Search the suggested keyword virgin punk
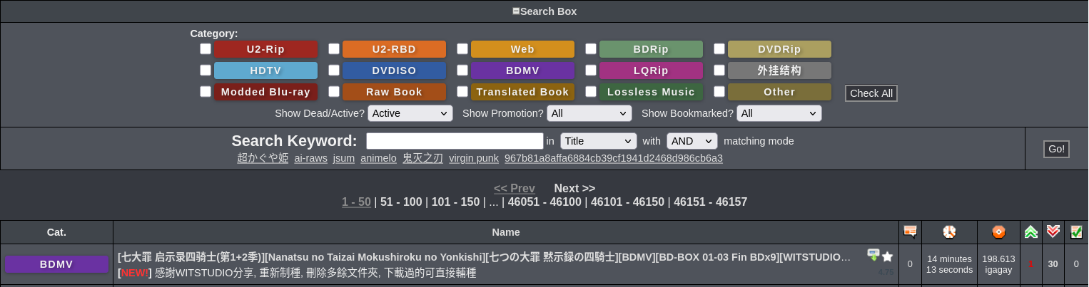 coord(474,158)
